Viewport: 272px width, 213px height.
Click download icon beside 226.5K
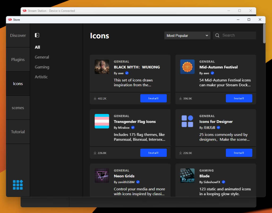[x=181, y=153]
